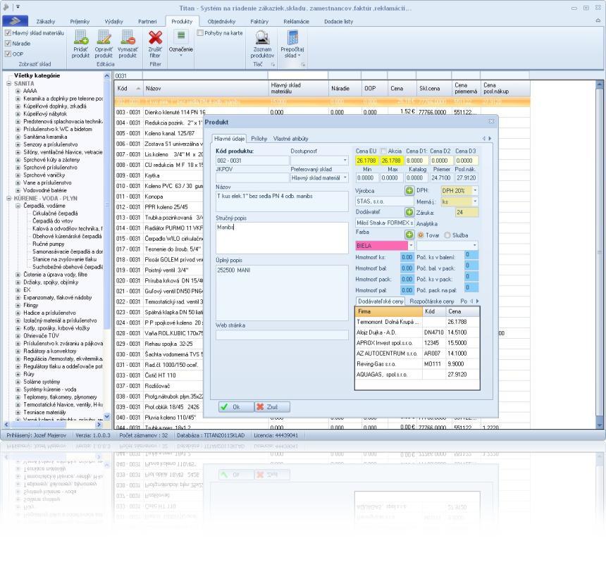Toggle Hlavný sklad materiálu checkbox

[8, 33]
